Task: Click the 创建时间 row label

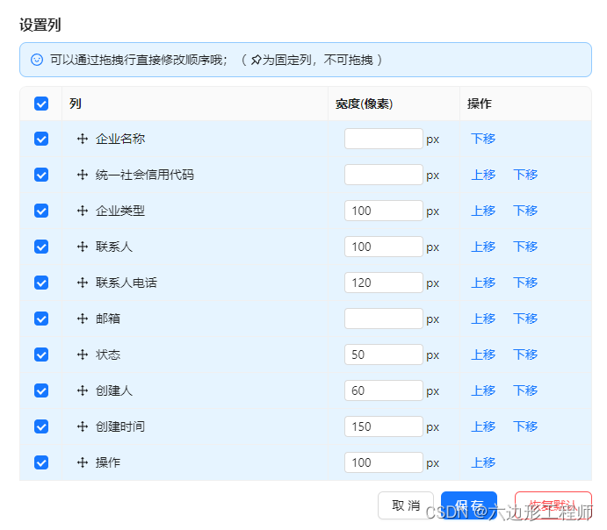Action: tap(120, 426)
